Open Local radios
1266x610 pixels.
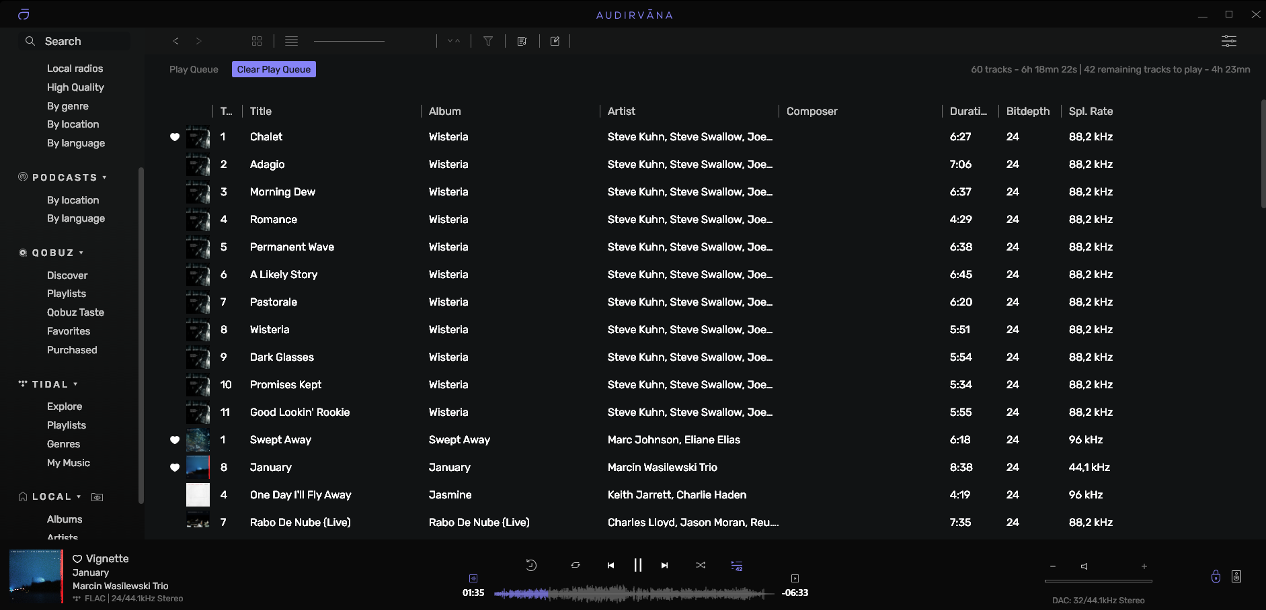[75, 69]
